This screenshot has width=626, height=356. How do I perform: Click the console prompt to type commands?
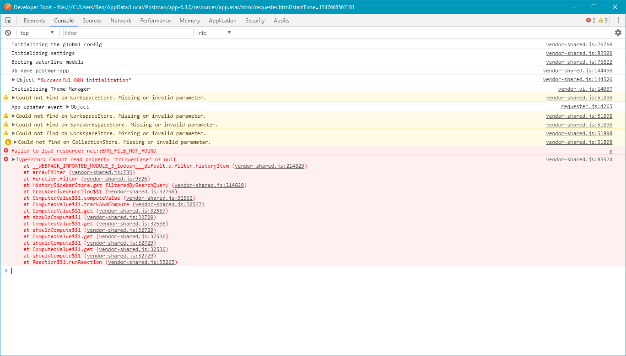tap(46, 270)
